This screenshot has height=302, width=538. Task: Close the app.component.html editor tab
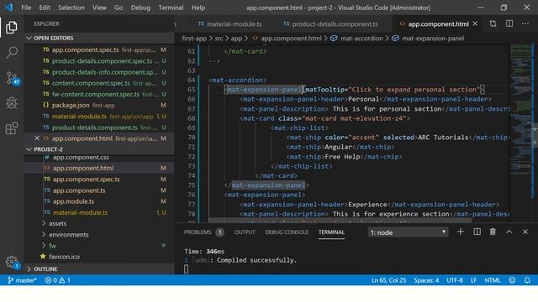[475, 23]
